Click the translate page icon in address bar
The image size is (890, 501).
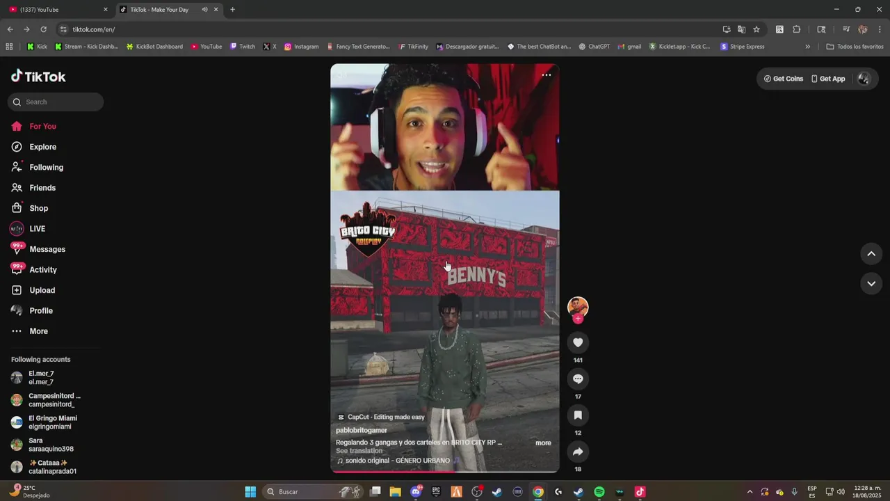click(x=741, y=29)
